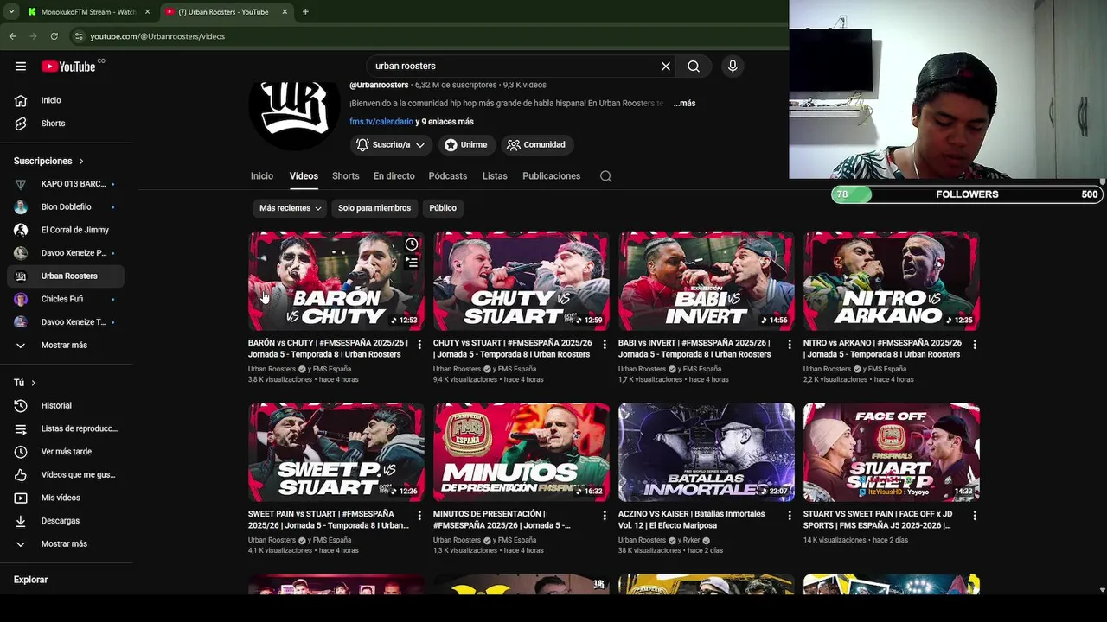Open NITRO vs ARKANO video thumbnail
1107x622 pixels.
tap(891, 281)
